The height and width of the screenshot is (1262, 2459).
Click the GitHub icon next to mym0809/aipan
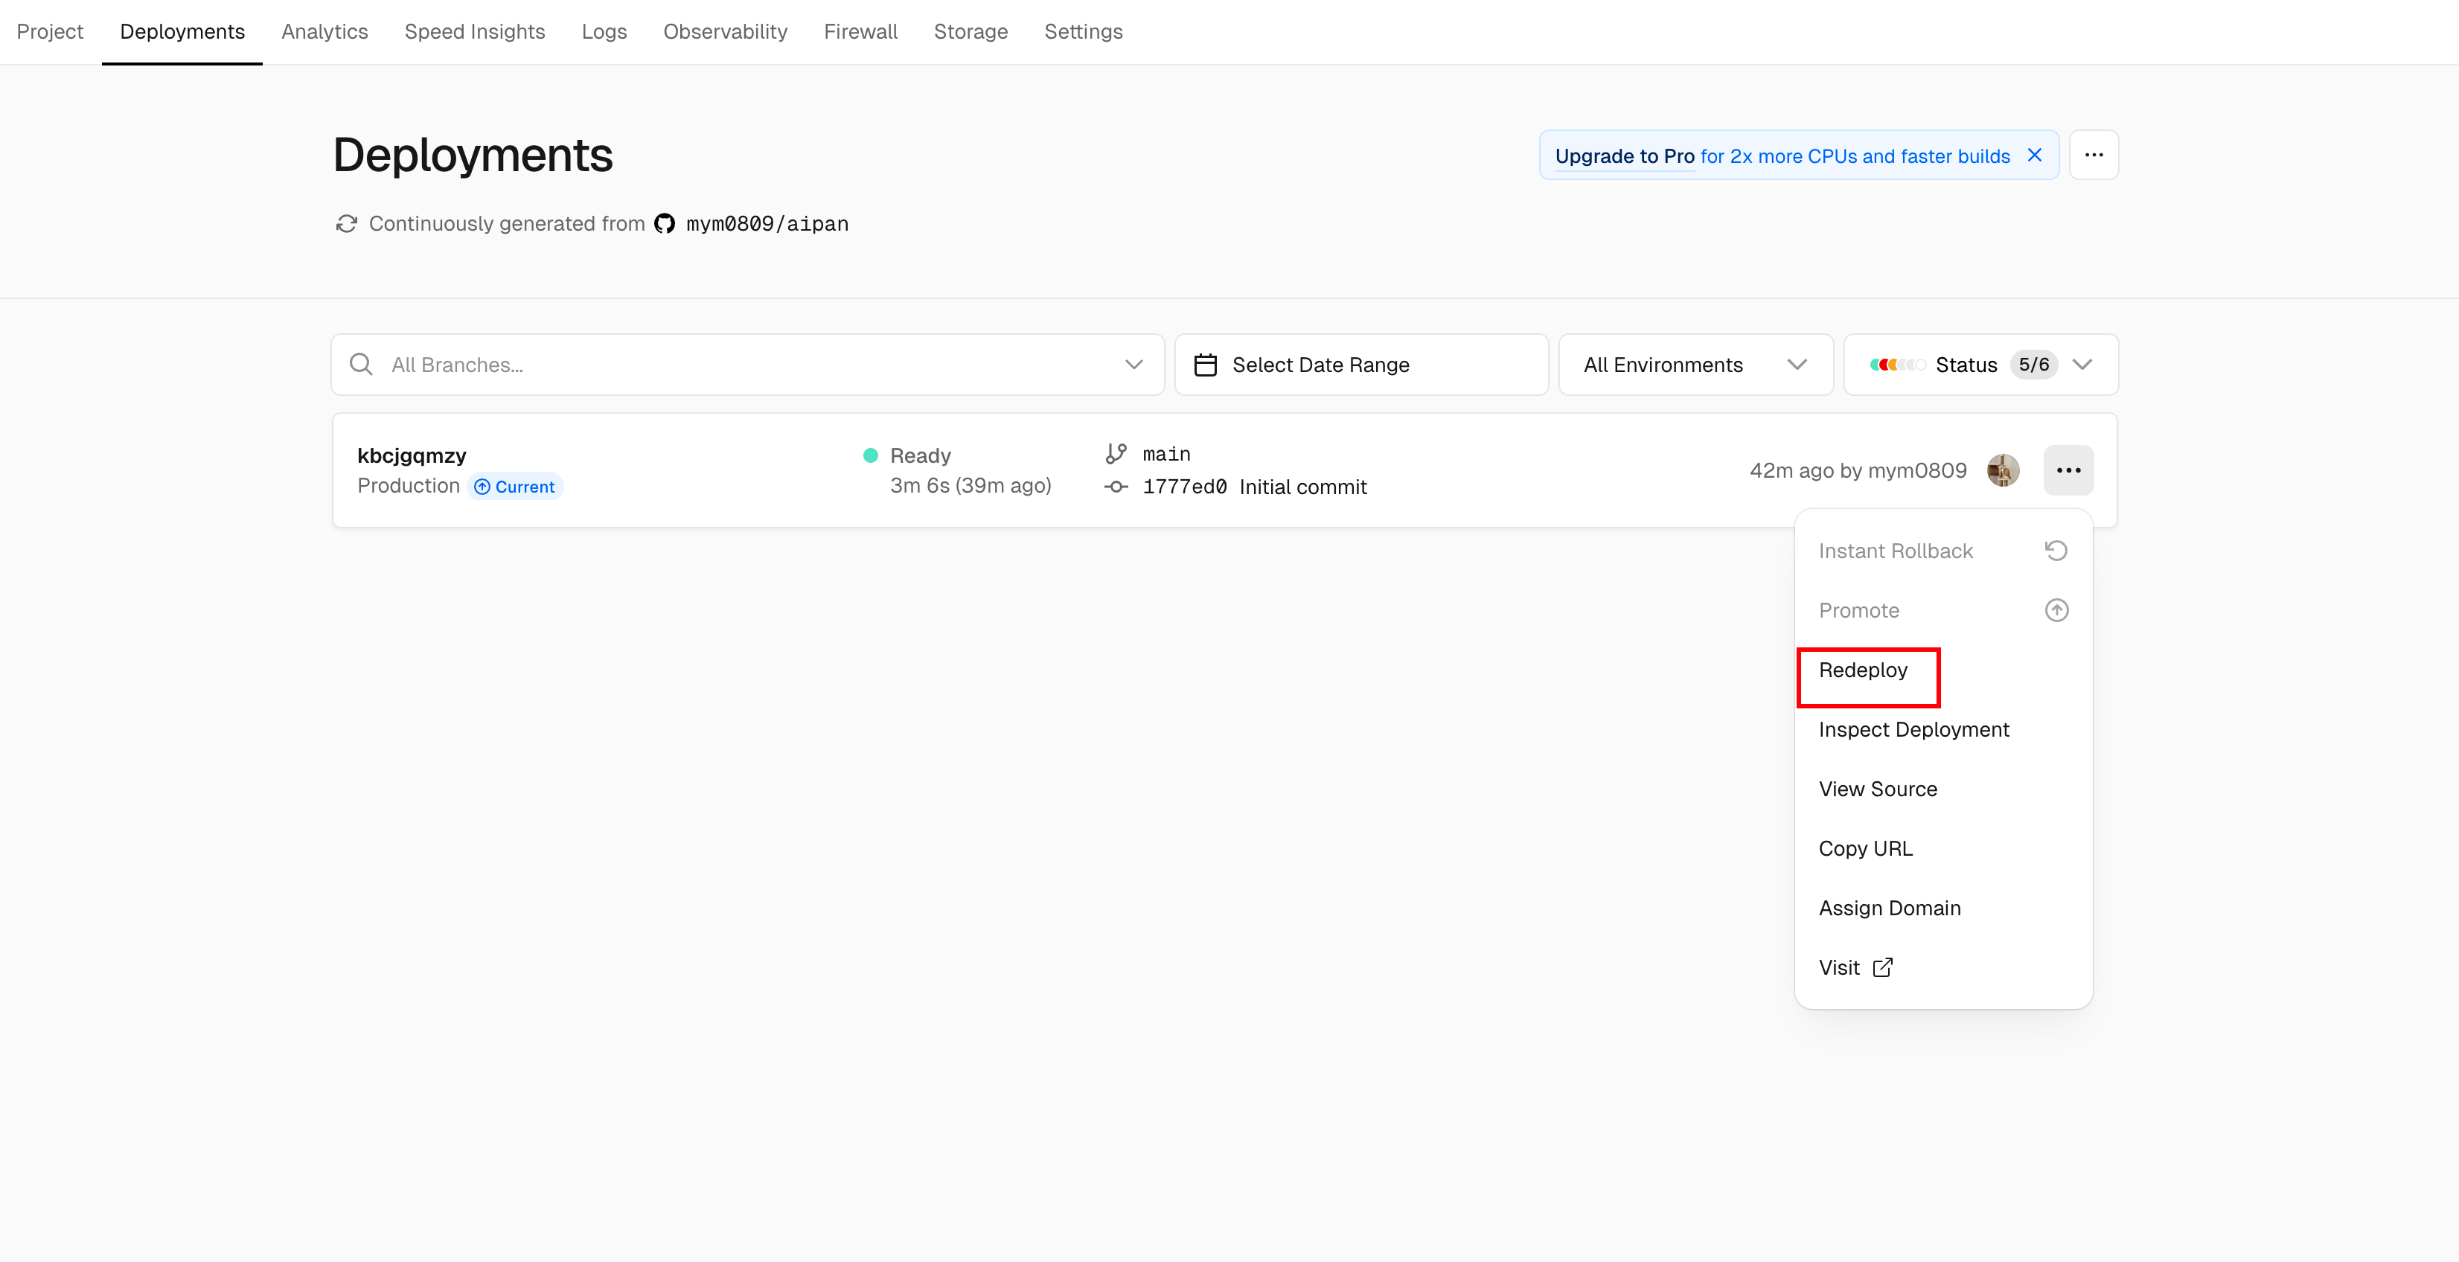665,223
